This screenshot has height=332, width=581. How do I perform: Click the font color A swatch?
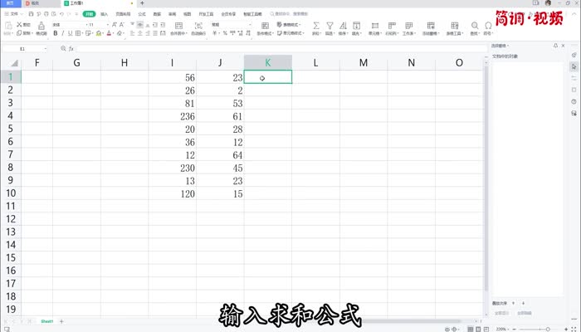108,34
